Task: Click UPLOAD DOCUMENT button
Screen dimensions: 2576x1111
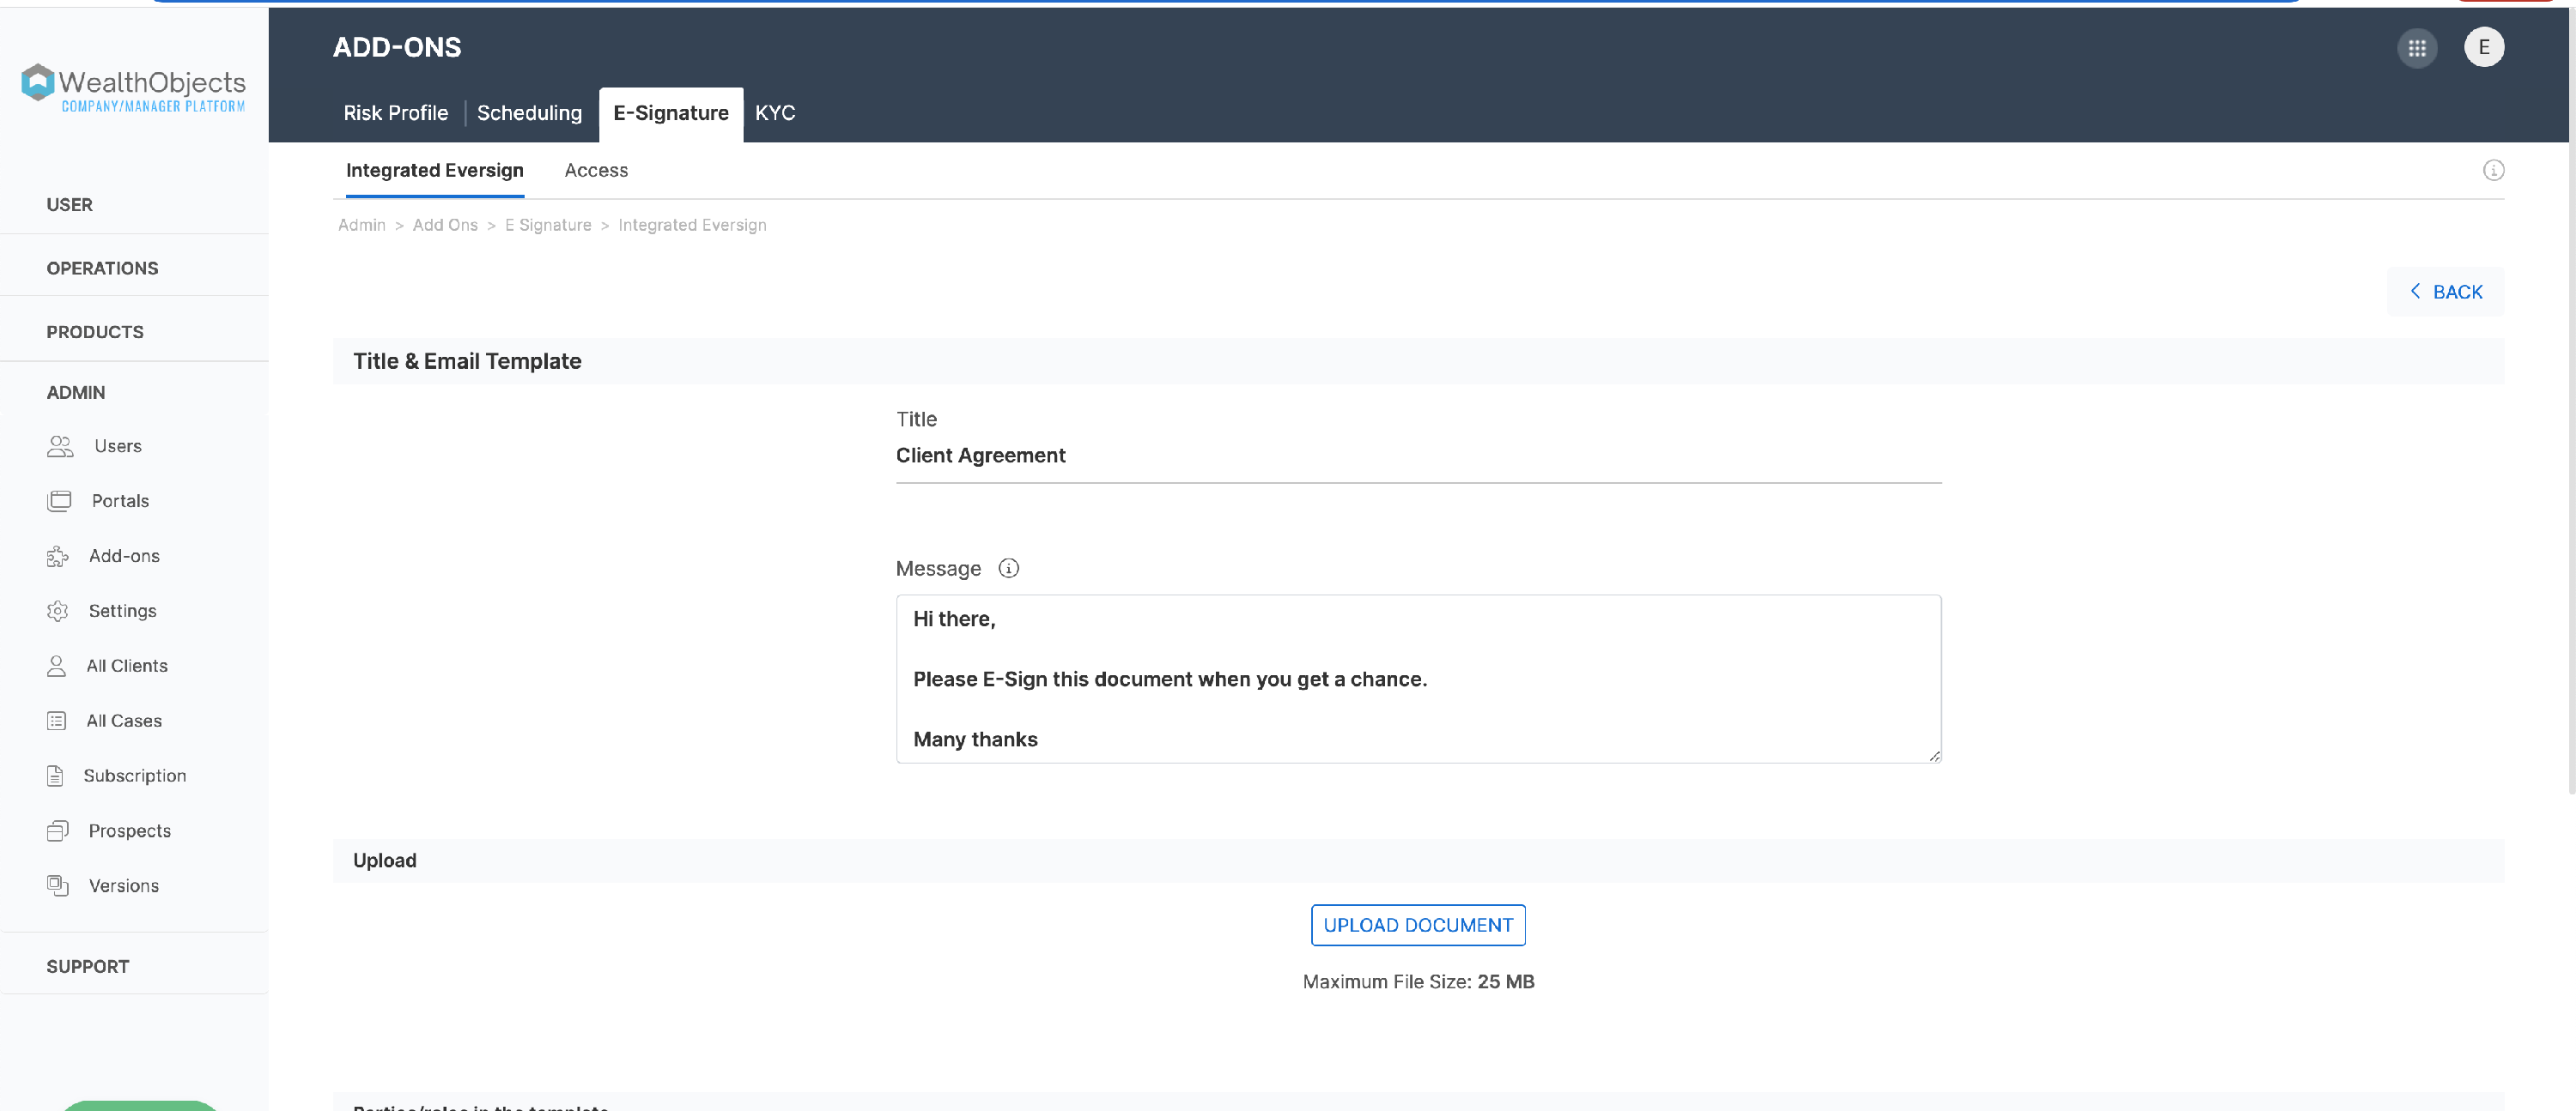Action: [x=1418, y=925]
